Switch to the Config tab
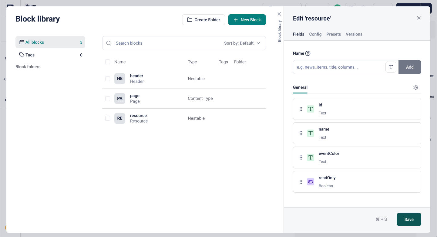Screen dimensions: 437x237 (315, 34)
